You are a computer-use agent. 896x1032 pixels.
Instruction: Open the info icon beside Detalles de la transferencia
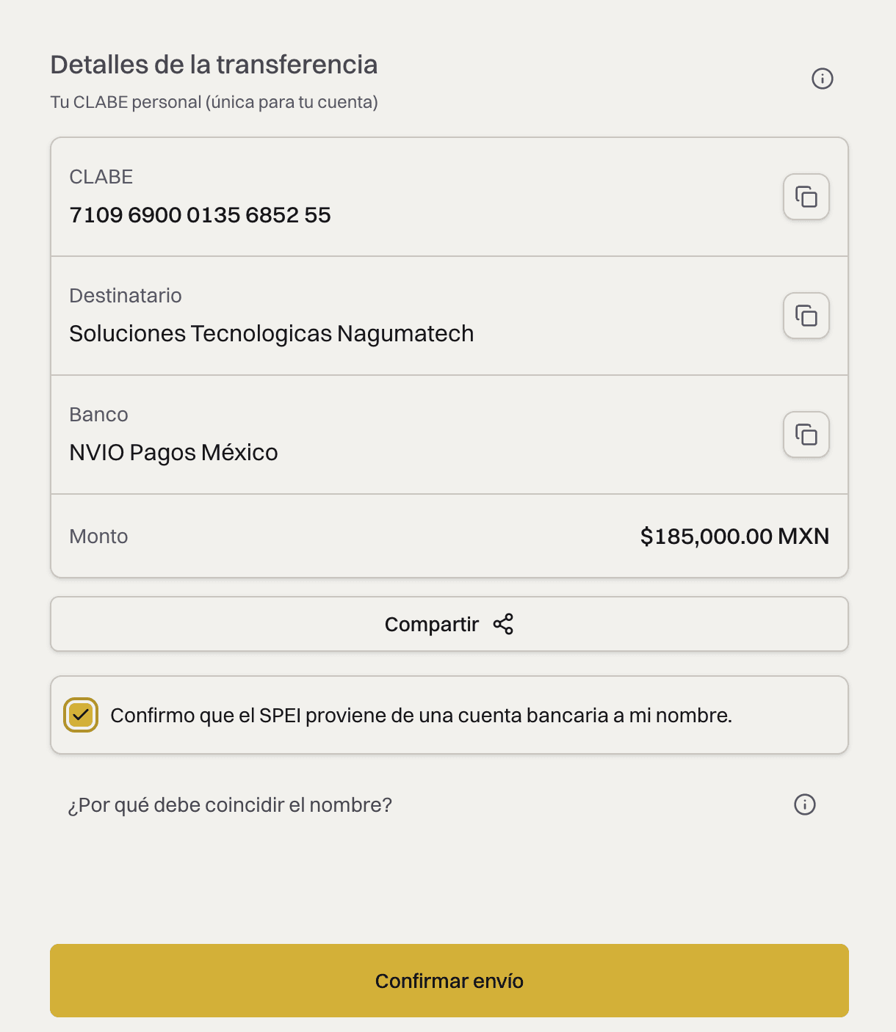point(823,79)
